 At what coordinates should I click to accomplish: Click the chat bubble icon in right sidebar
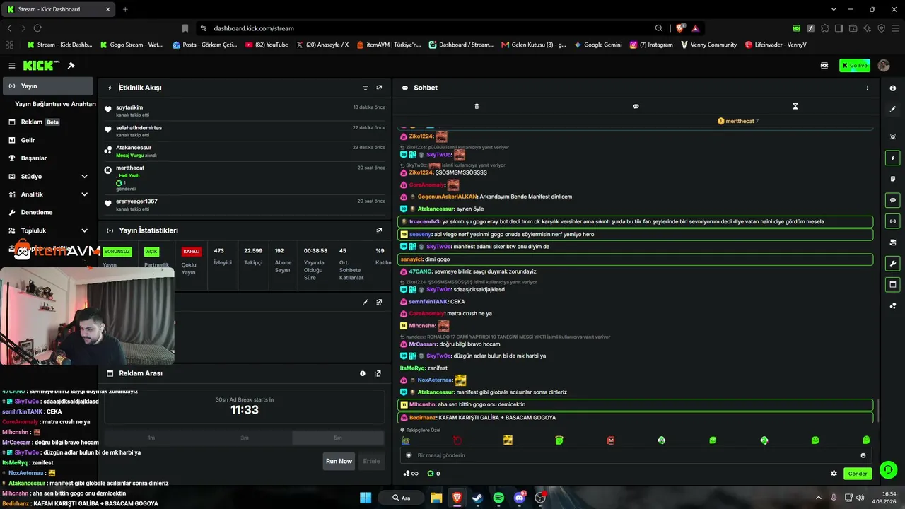click(x=893, y=200)
